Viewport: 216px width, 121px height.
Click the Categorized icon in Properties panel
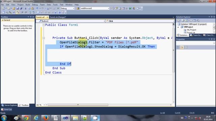178,47
